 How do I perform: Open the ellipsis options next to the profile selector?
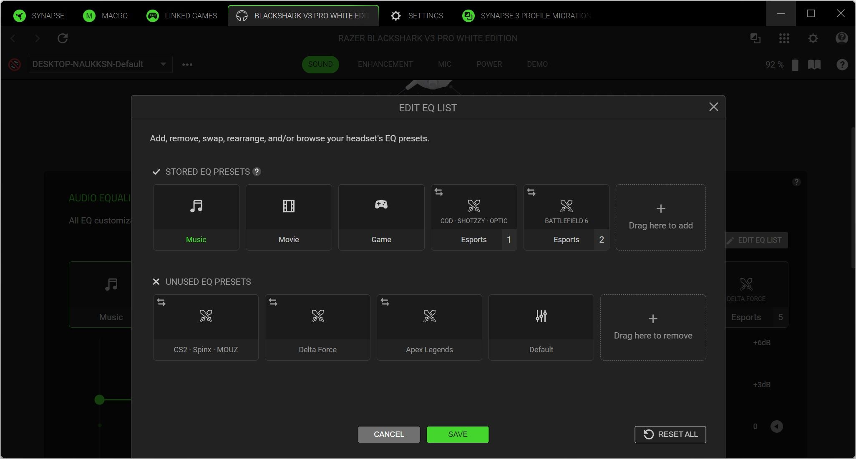click(x=187, y=64)
